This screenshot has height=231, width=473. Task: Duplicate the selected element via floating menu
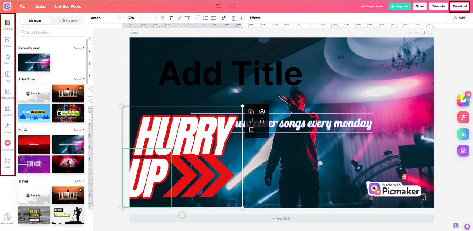coord(251,120)
